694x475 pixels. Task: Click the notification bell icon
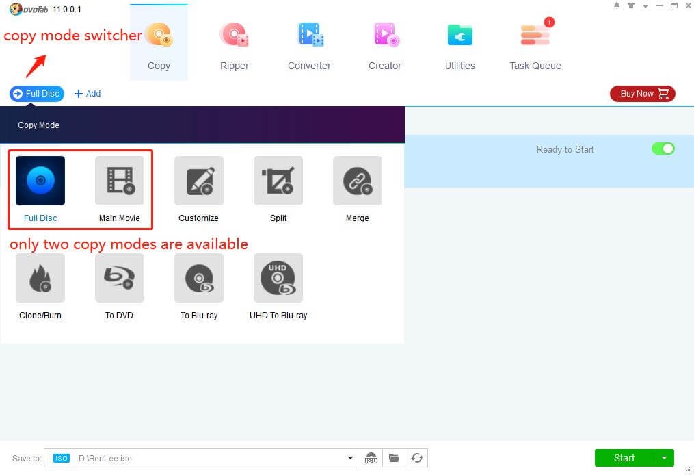click(x=615, y=5)
